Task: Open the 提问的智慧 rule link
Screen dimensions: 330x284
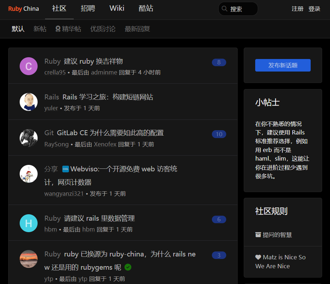Action: (277, 235)
